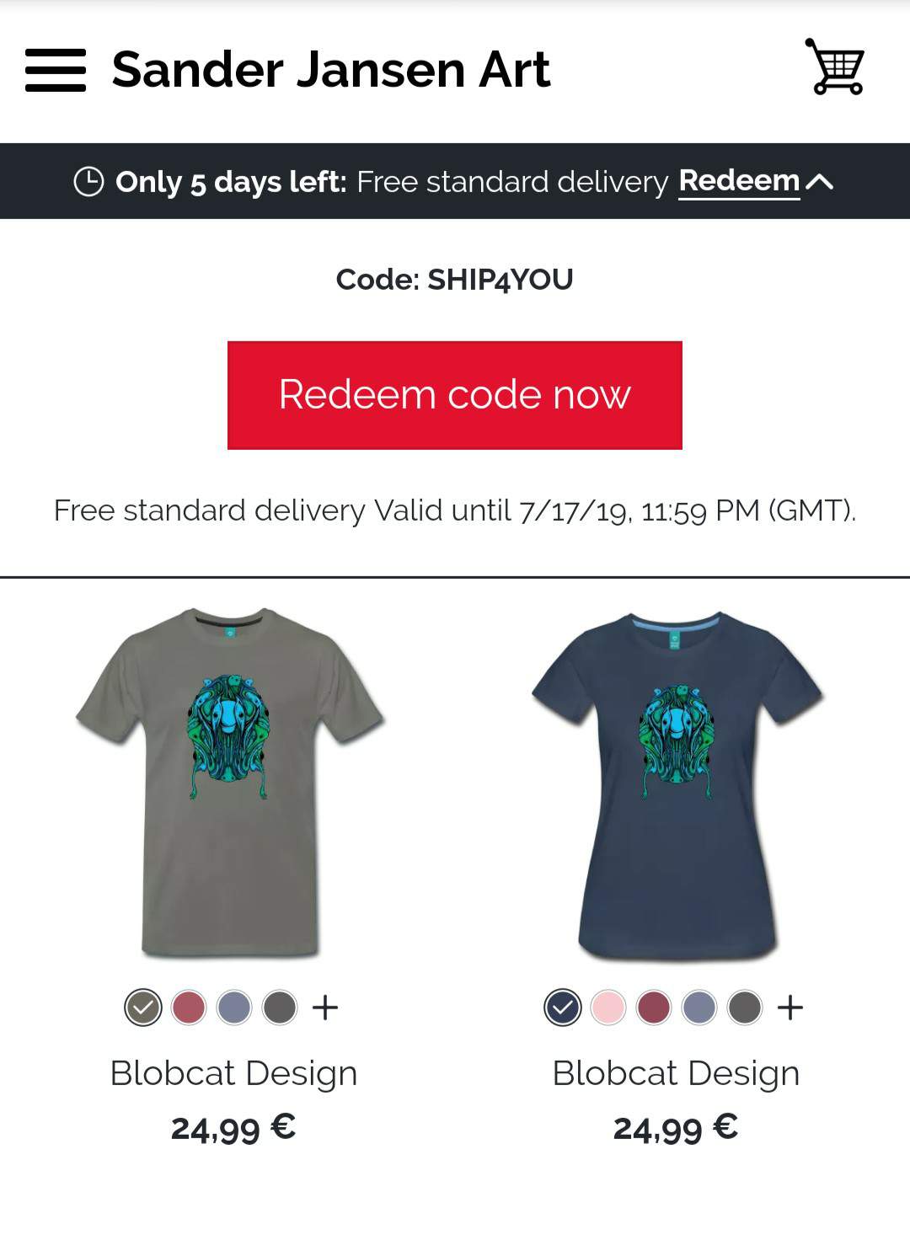The image size is (910, 1235).
Task: Open the shopping cart
Action: [836, 67]
